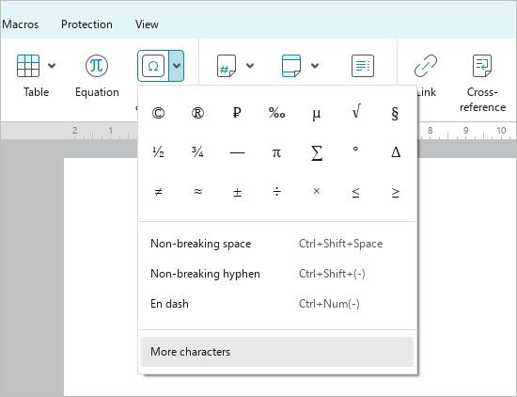517x397 pixels.
Task: Insert the copyright symbol ©
Action: tap(158, 113)
